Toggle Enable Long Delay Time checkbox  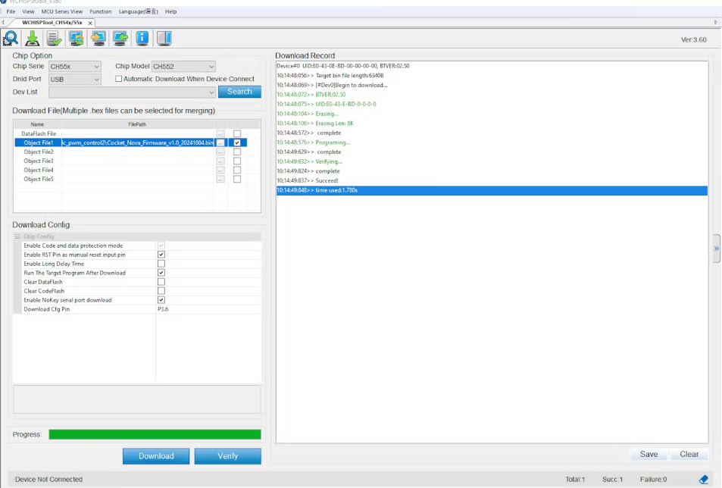(x=161, y=264)
